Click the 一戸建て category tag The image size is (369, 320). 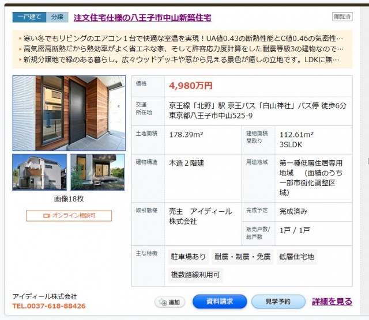click(x=28, y=17)
